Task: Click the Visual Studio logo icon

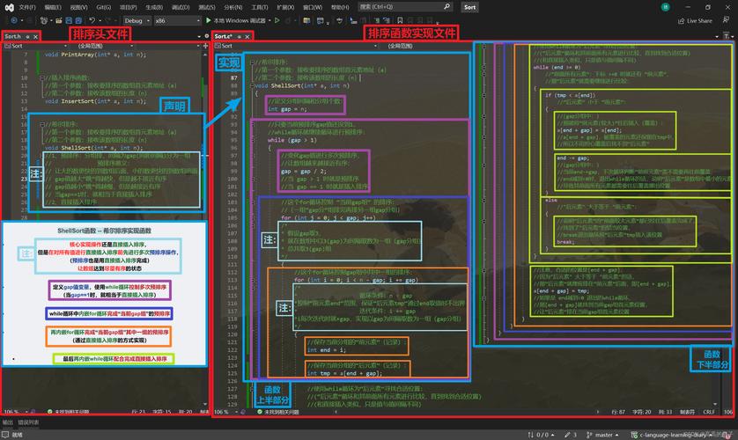Action: (9, 7)
